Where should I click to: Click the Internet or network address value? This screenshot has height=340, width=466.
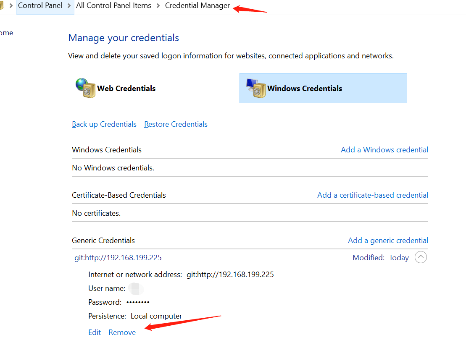coord(230,275)
